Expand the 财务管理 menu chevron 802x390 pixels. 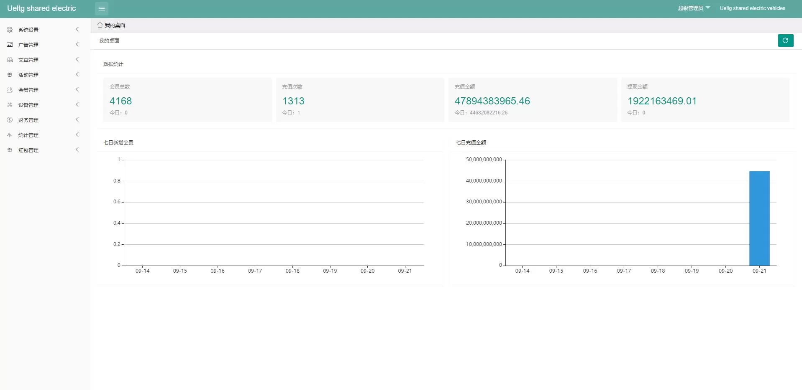click(x=77, y=120)
